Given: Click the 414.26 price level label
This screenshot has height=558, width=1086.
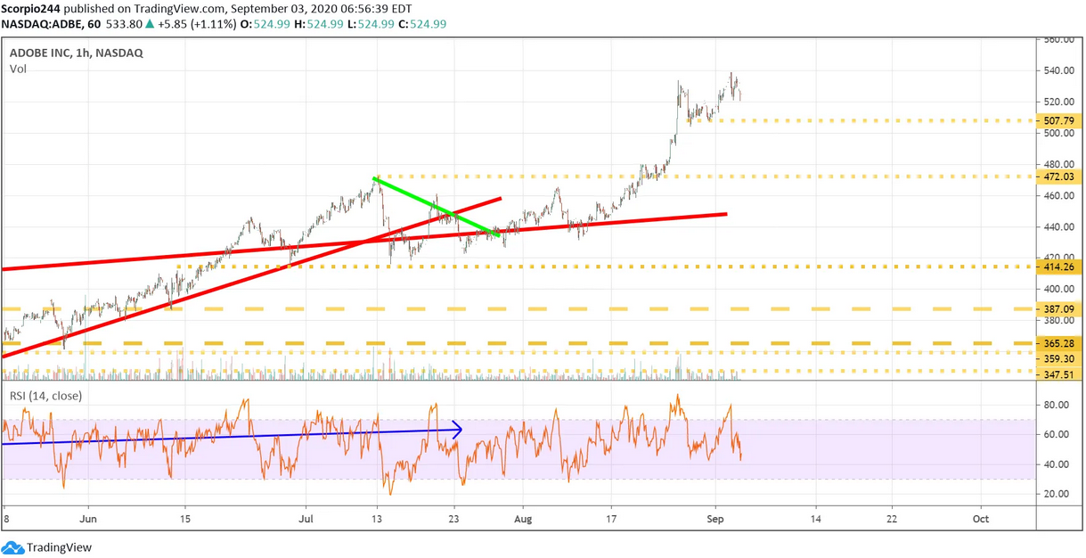Looking at the screenshot, I should (1060, 267).
